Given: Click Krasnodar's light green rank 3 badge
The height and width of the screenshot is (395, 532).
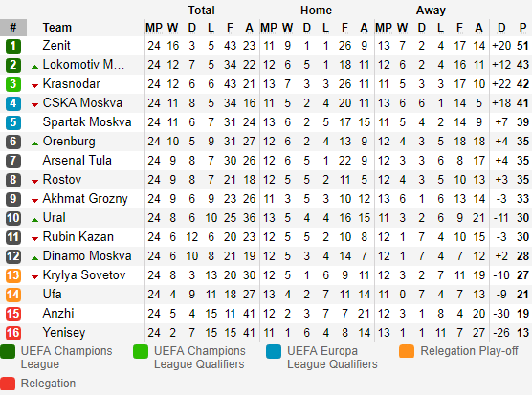Looking at the screenshot, I should [x=13, y=84].
